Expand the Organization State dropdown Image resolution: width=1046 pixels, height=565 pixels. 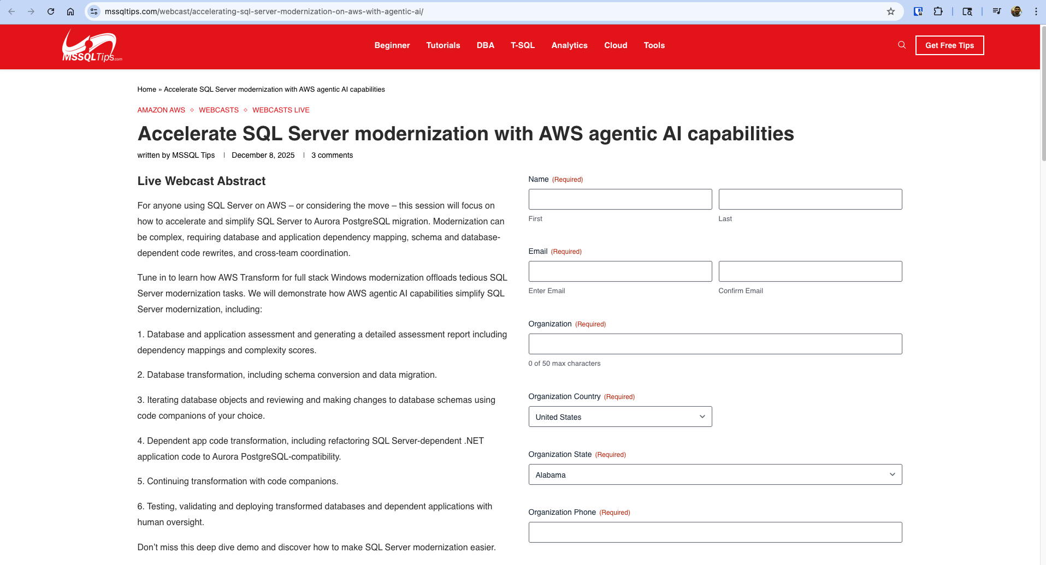pos(715,474)
